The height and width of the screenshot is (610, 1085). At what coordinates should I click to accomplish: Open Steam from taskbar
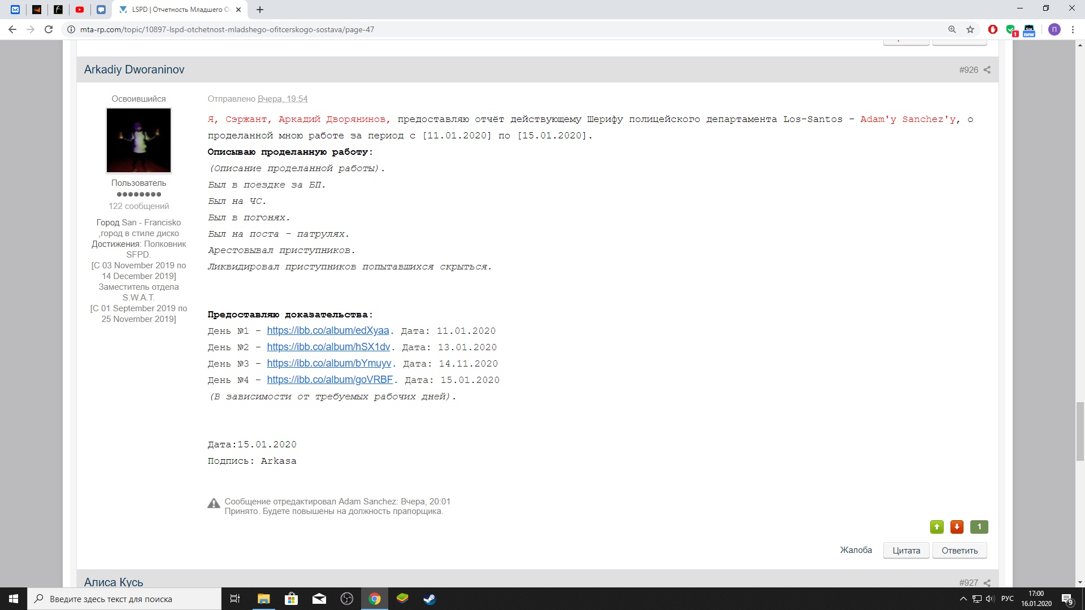coord(429,599)
